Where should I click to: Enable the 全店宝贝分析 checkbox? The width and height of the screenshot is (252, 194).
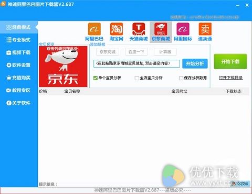click(x=136, y=78)
